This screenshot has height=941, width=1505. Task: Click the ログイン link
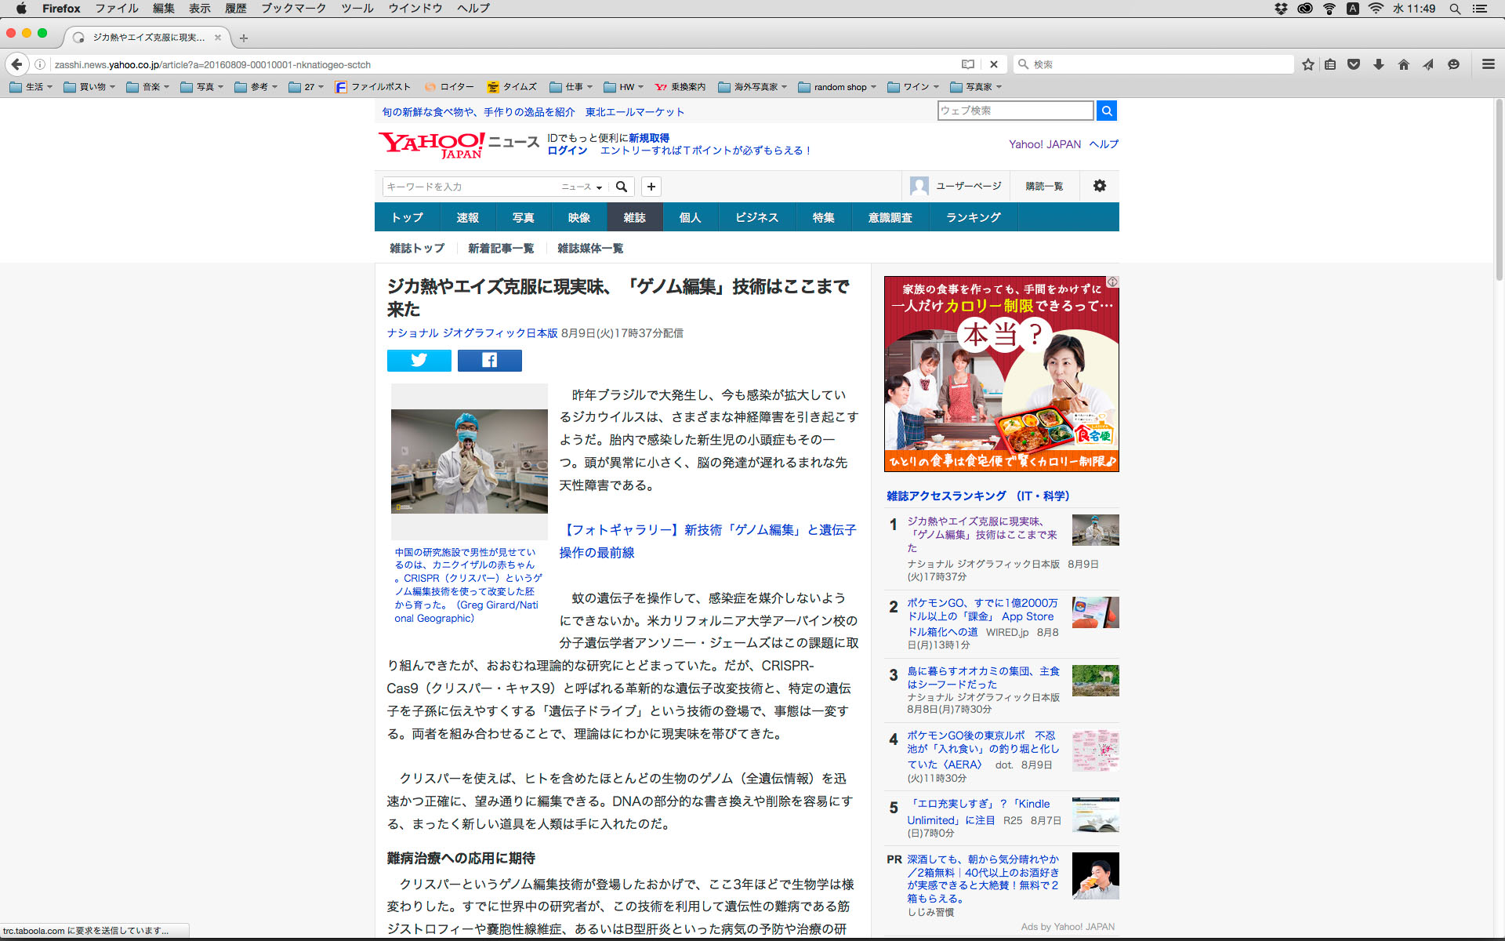[567, 151]
